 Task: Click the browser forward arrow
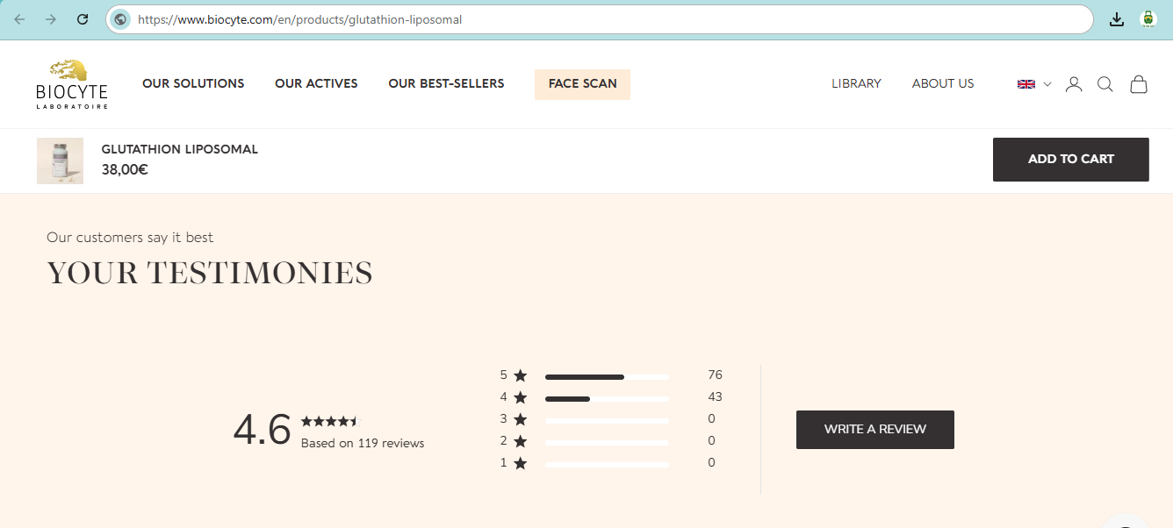(51, 19)
